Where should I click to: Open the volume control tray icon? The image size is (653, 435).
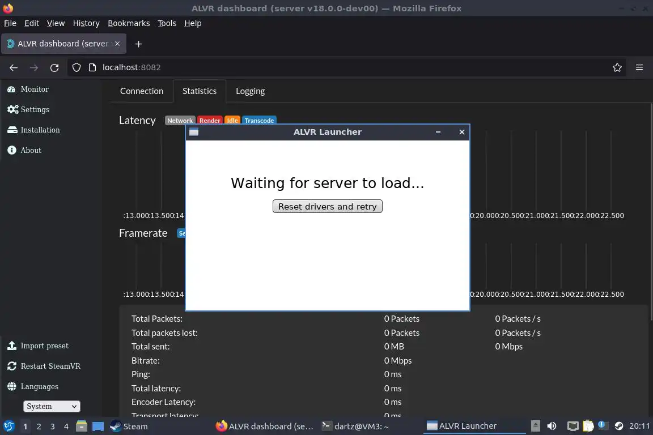(x=552, y=426)
